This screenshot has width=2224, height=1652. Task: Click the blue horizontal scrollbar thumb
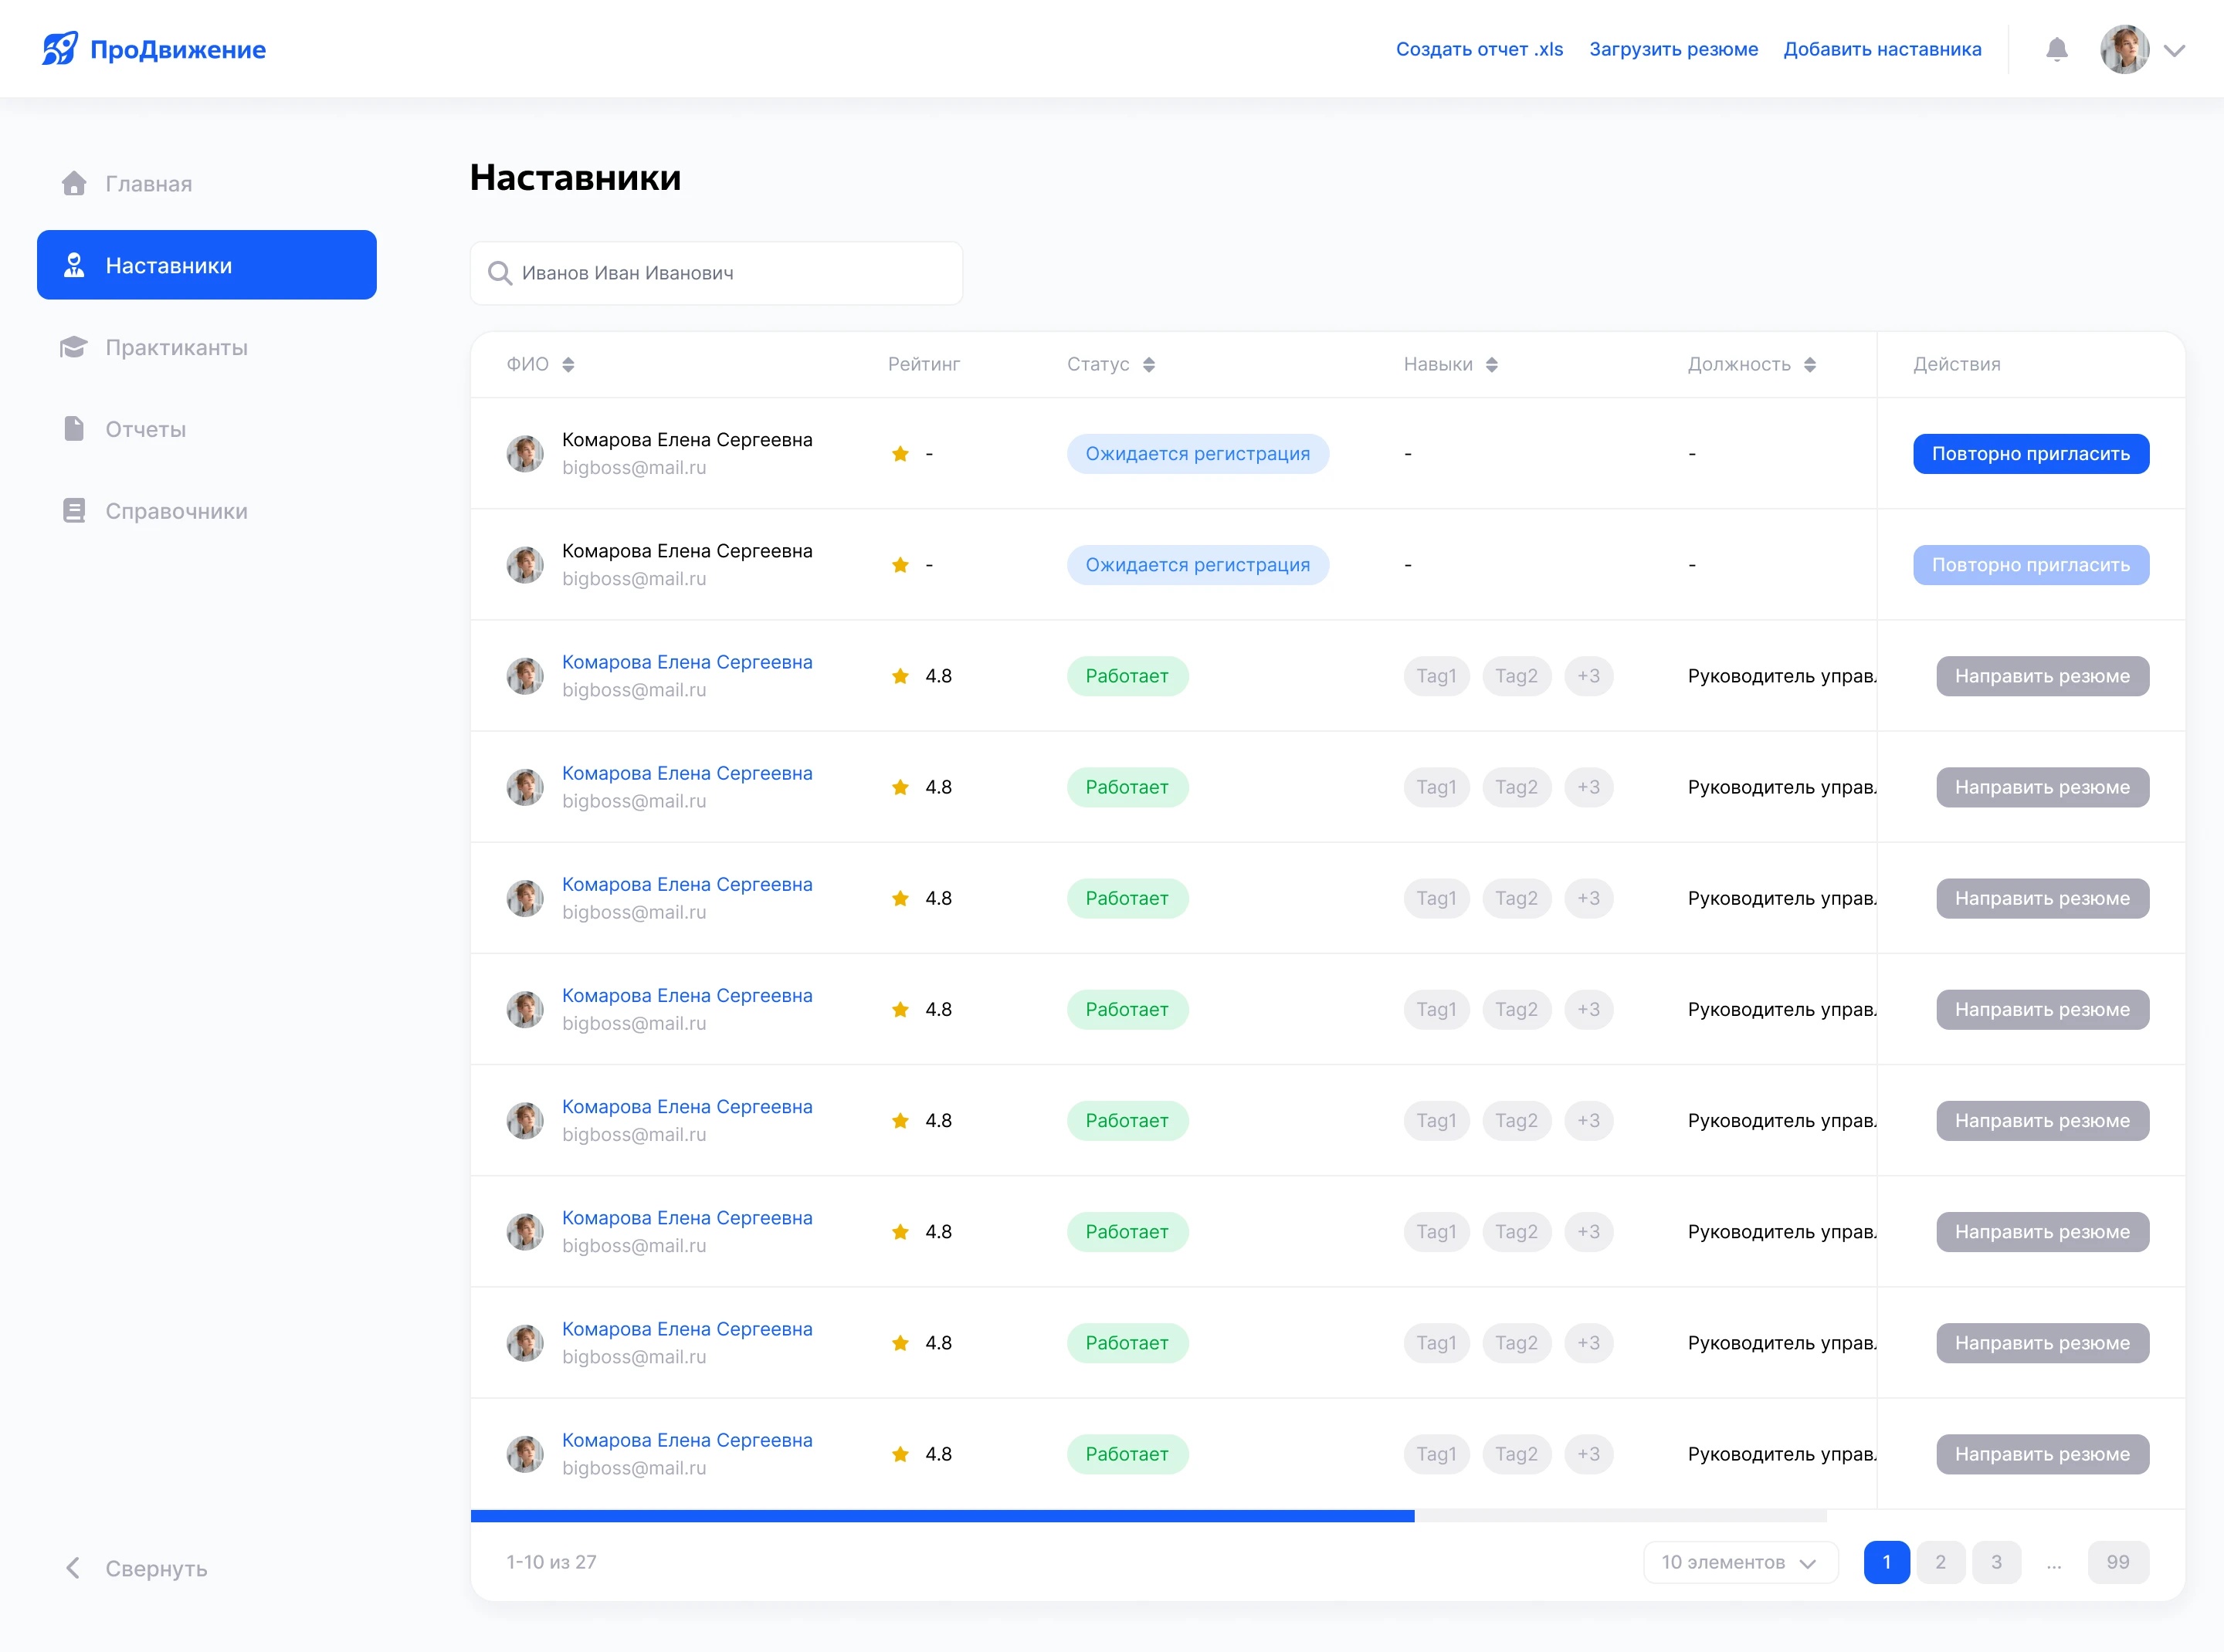pos(942,1516)
